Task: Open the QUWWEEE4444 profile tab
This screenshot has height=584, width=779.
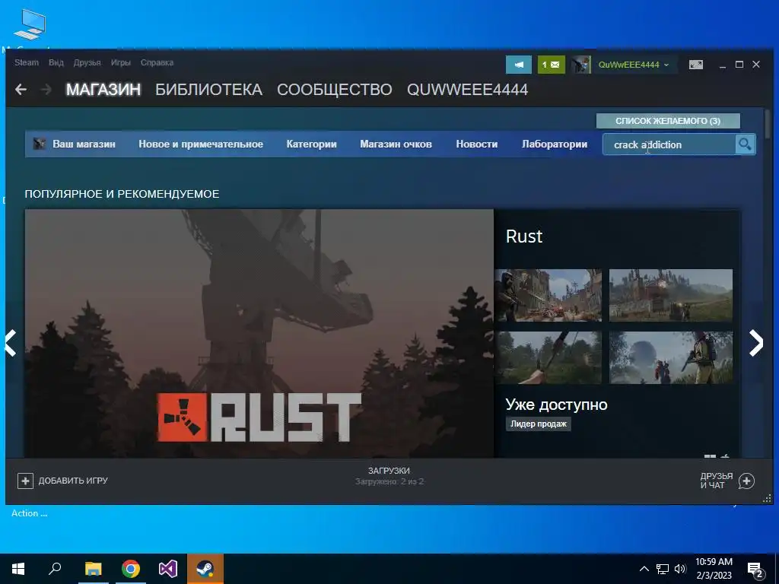Action: tap(468, 90)
